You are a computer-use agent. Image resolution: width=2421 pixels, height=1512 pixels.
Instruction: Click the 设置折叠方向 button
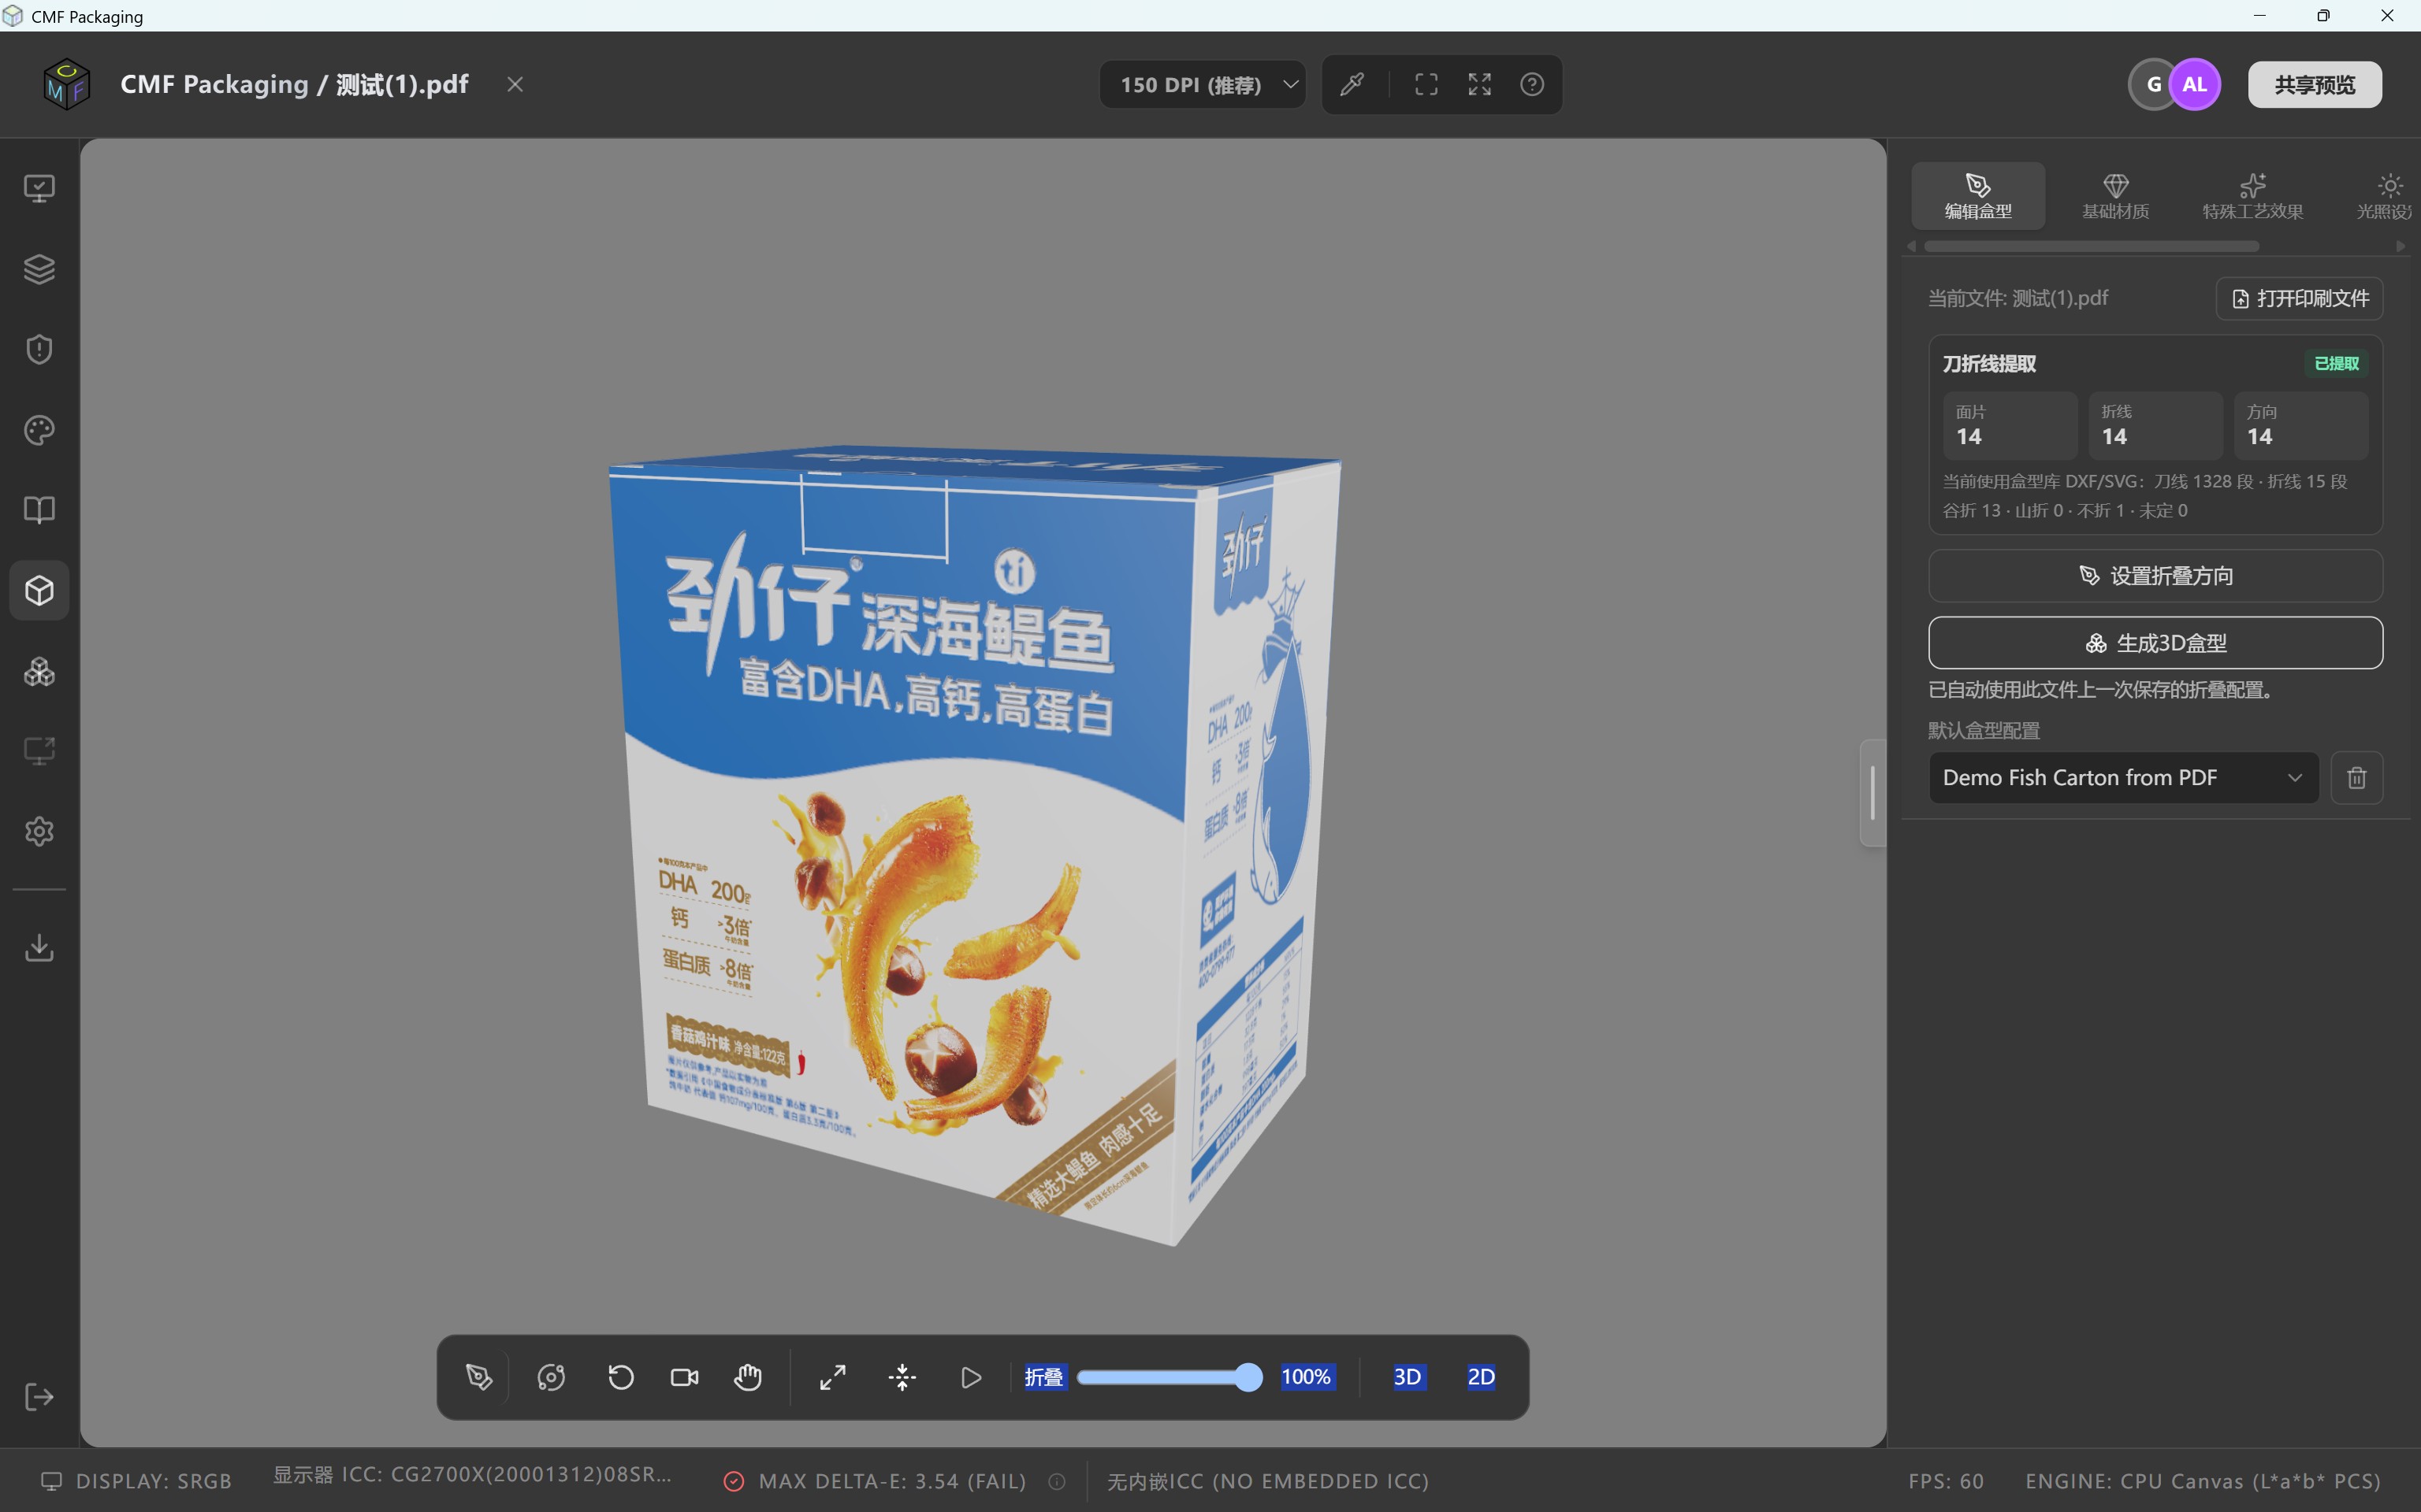(x=2155, y=576)
